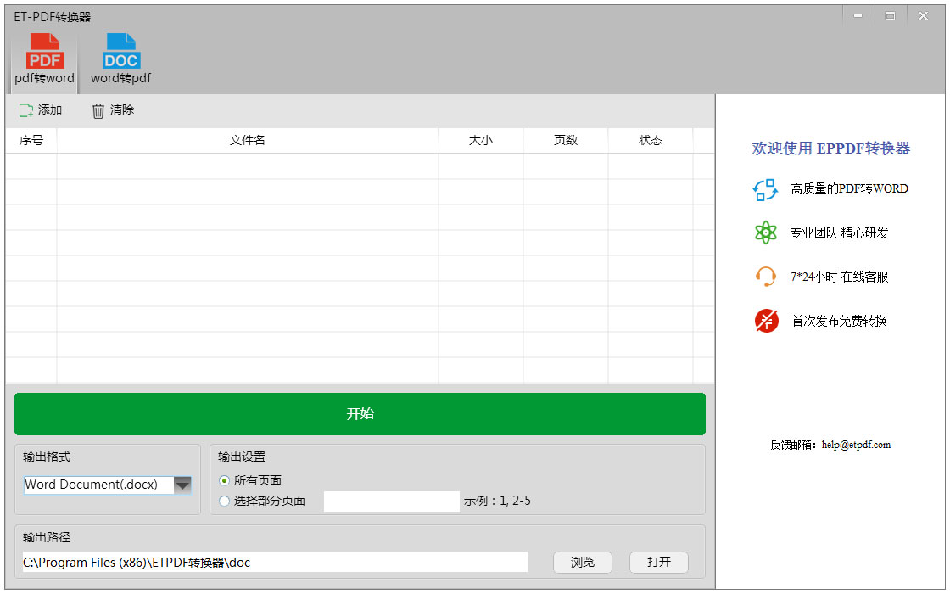
Task: Click the 输出格式 dropdown arrow
Action: [x=182, y=485]
